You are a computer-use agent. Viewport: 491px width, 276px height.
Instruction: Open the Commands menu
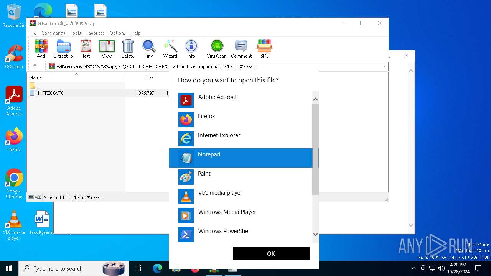(53, 33)
